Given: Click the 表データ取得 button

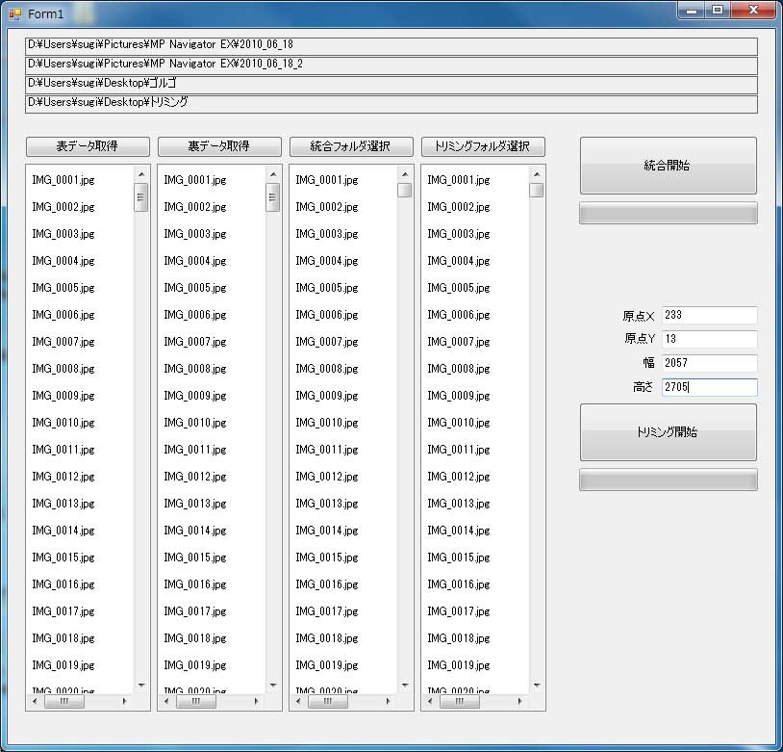Looking at the screenshot, I should pos(88,146).
